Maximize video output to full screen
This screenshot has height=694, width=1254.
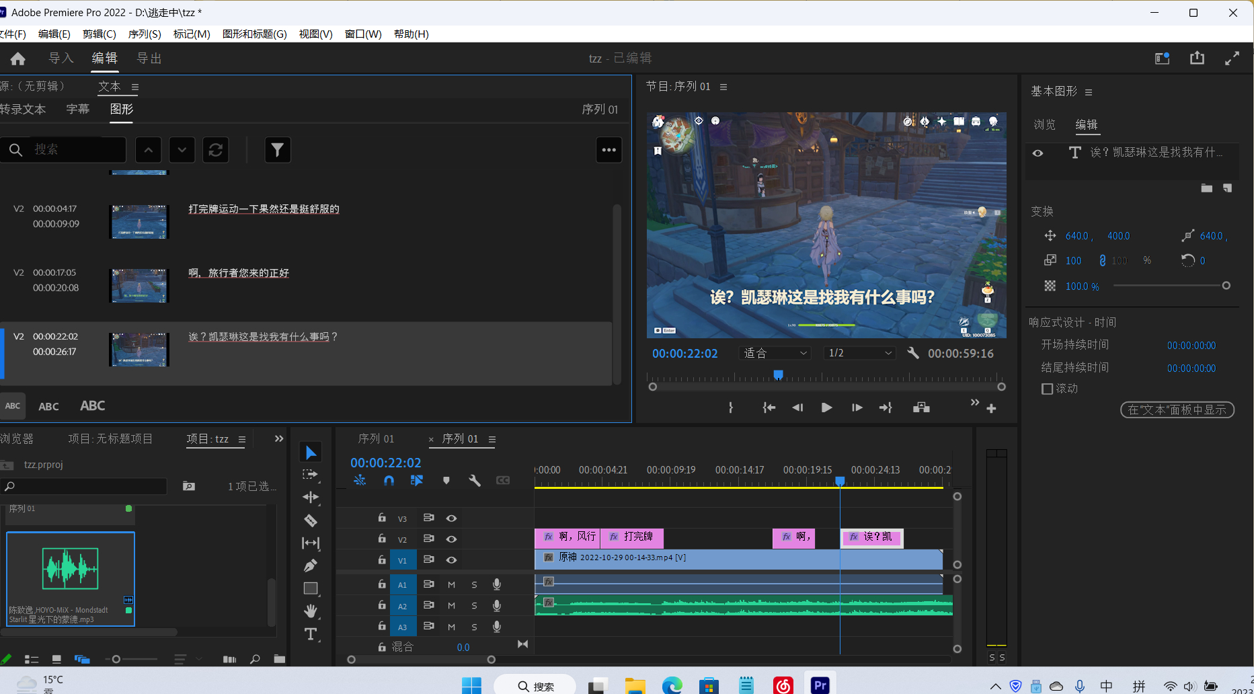1232,59
